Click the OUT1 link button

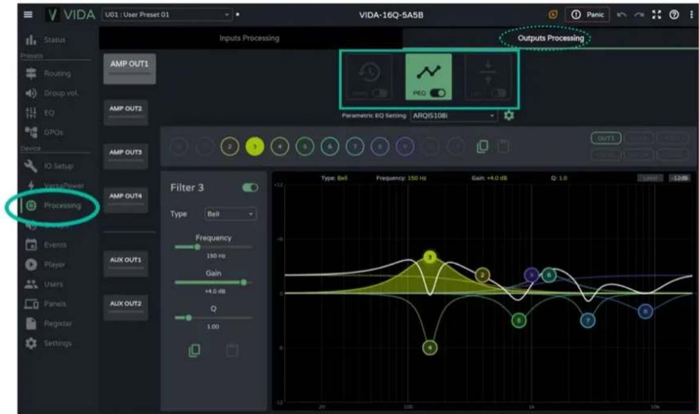tap(606, 138)
